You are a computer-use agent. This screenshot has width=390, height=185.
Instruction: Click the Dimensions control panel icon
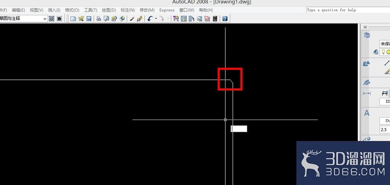coord(367,93)
